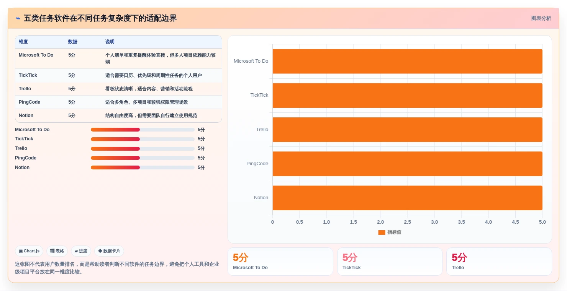Click the 表格 chip
Viewport: 567px width, 291px height.
pyautogui.click(x=57, y=251)
